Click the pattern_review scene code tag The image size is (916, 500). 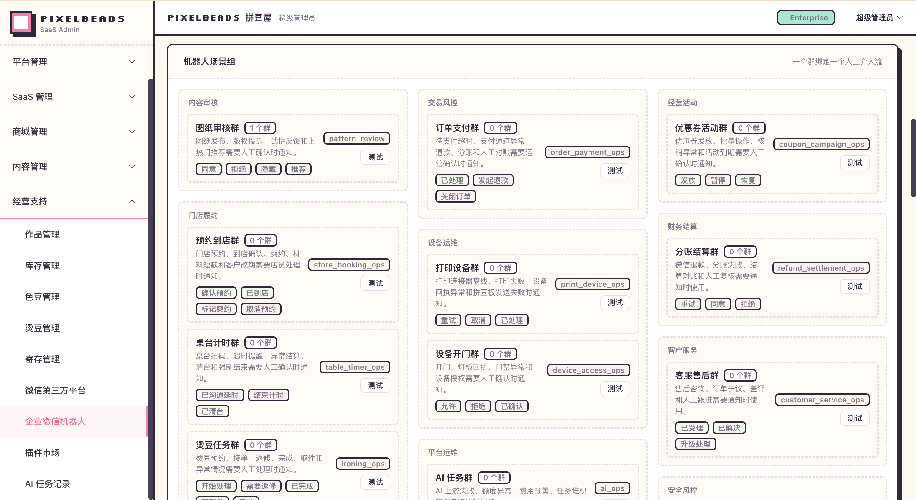pyautogui.click(x=357, y=138)
